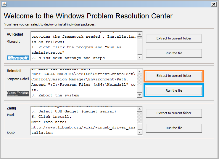The width and height of the screenshot is (219, 159).
Task: Run the Zadig file
Action: [174, 128]
